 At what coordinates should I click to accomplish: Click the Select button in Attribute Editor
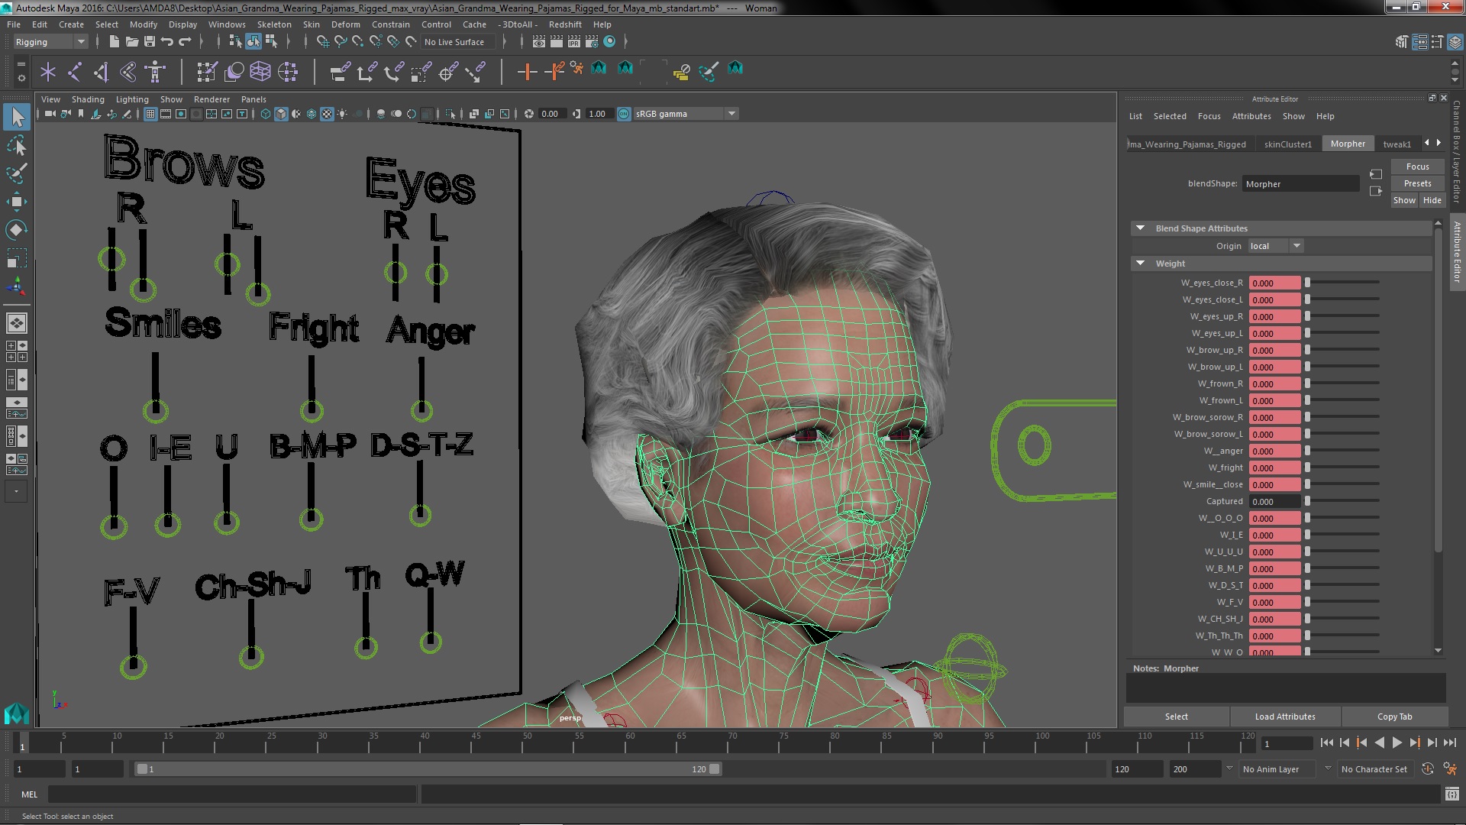coord(1176,717)
